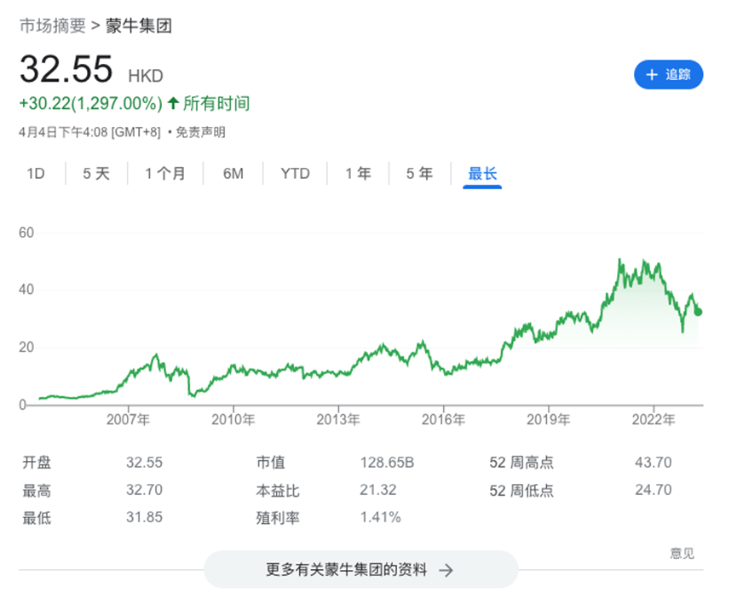737x604 pixels.
Task: Click the 市值 label
Action: pyautogui.click(x=271, y=463)
